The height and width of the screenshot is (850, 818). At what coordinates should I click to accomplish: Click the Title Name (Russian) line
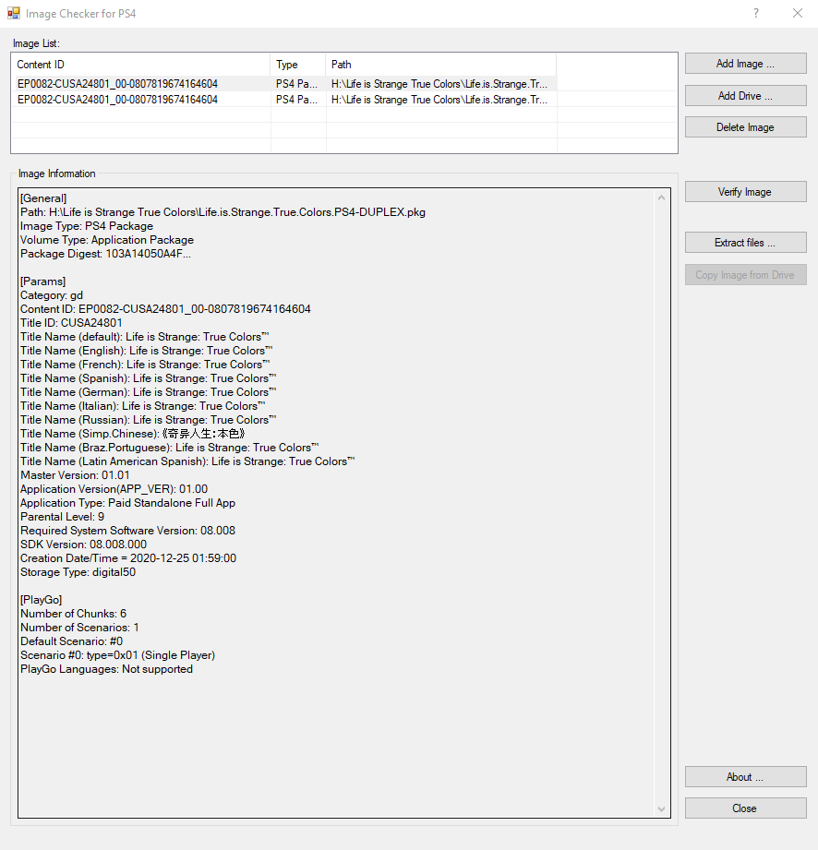[149, 420]
